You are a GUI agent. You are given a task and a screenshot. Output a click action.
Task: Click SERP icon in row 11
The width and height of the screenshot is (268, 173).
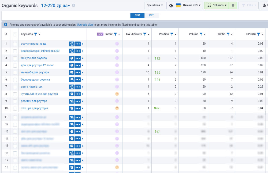(x=72, y=117)
